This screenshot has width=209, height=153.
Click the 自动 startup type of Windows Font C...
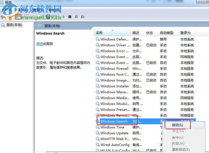pyautogui.click(x=163, y=75)
